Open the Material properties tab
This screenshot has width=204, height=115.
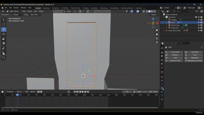click(162, 99)
